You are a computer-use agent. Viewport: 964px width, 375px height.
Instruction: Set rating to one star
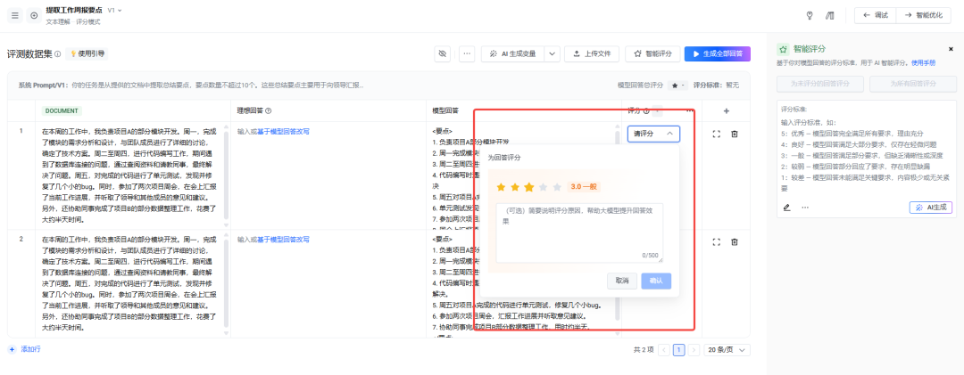tap(501, 186)
